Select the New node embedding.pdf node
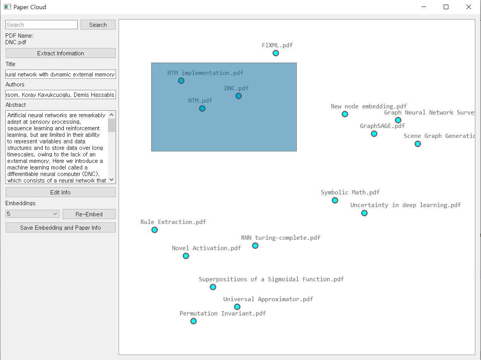The width and height of the screenshot is (481, 360). tap(345, 114)
